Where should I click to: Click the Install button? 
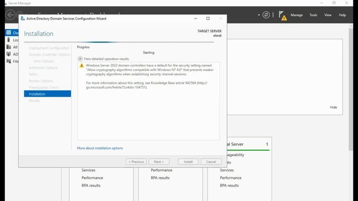(x=189, y=161)
